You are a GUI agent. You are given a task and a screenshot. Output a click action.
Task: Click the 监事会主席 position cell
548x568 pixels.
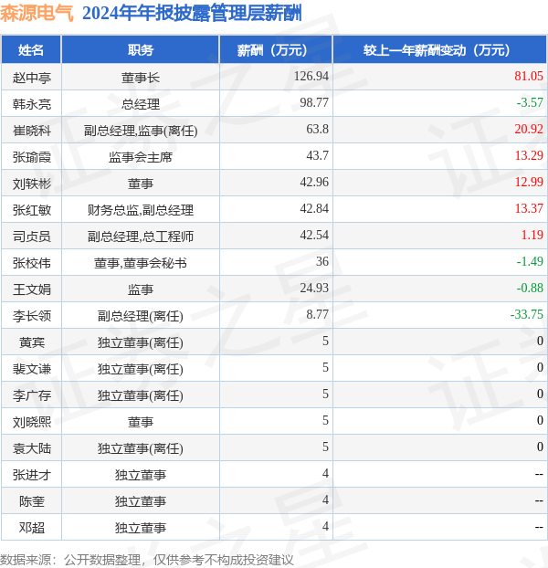(141, 157)
